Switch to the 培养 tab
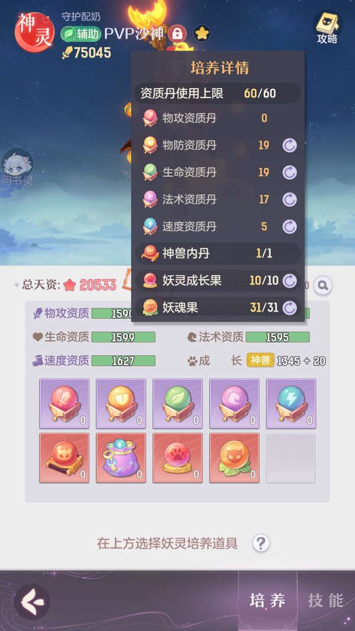This screenshot has width=355, height=631. click(x=267, y=600)
